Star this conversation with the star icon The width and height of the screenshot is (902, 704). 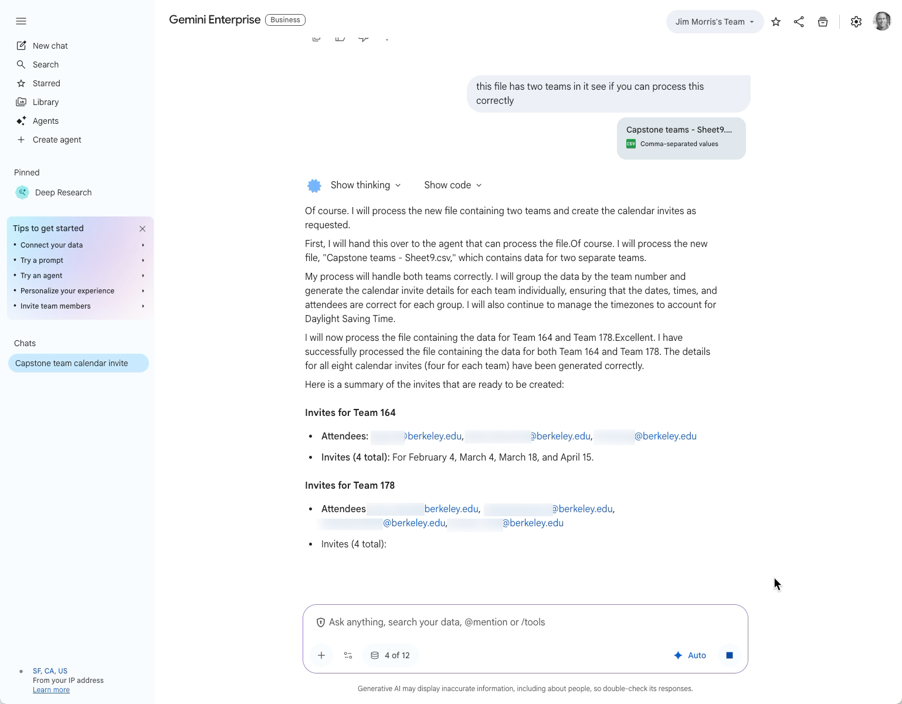[x=776, y=22]
